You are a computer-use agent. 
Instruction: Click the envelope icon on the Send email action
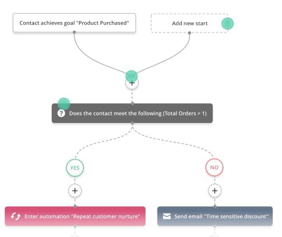click(x=167, y=216)
